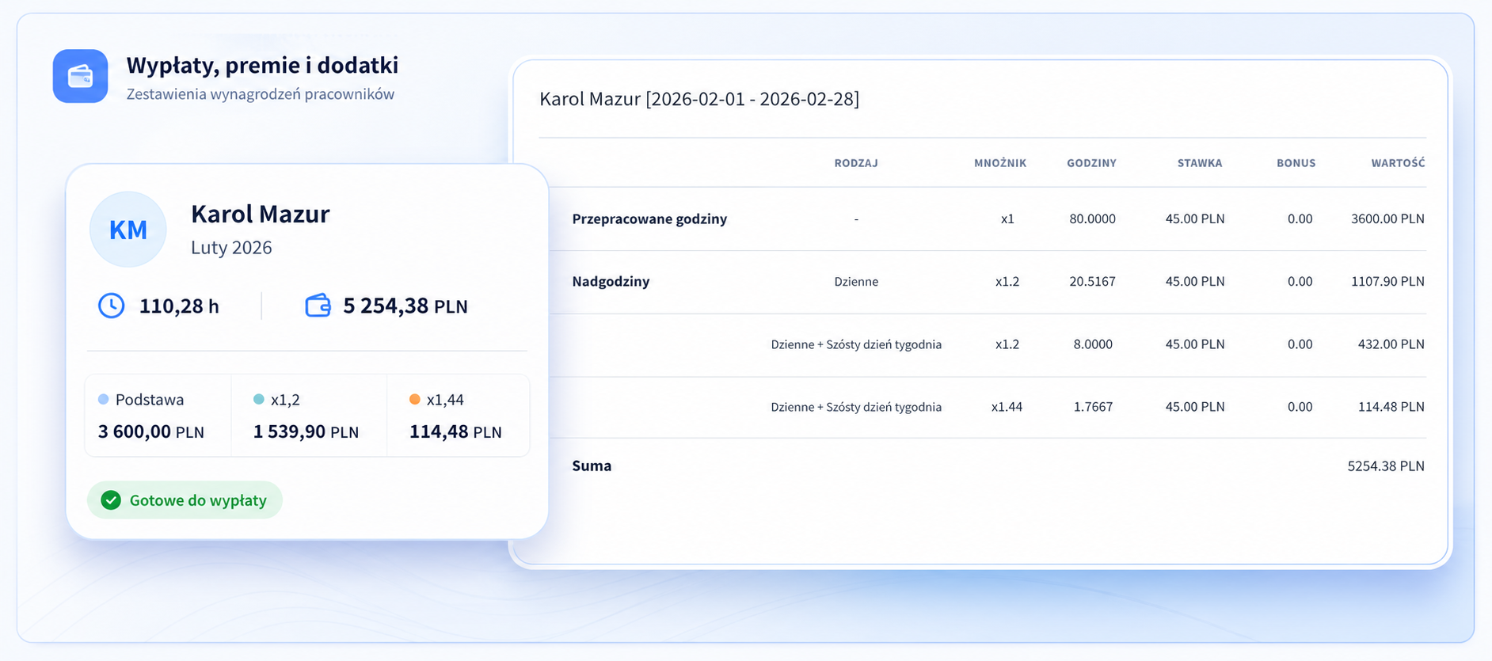Image resolution: width=1492 pixels, height=661 pixels.
Task: Click the clock icon beside 110,28 h
Action: click(111, 306)
